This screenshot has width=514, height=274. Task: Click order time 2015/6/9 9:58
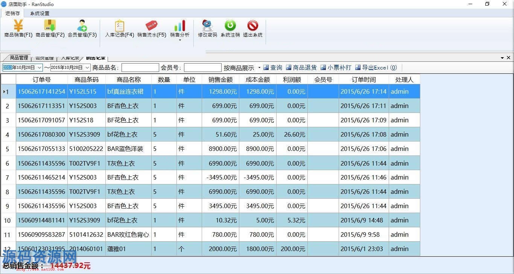tap(363, 234)
